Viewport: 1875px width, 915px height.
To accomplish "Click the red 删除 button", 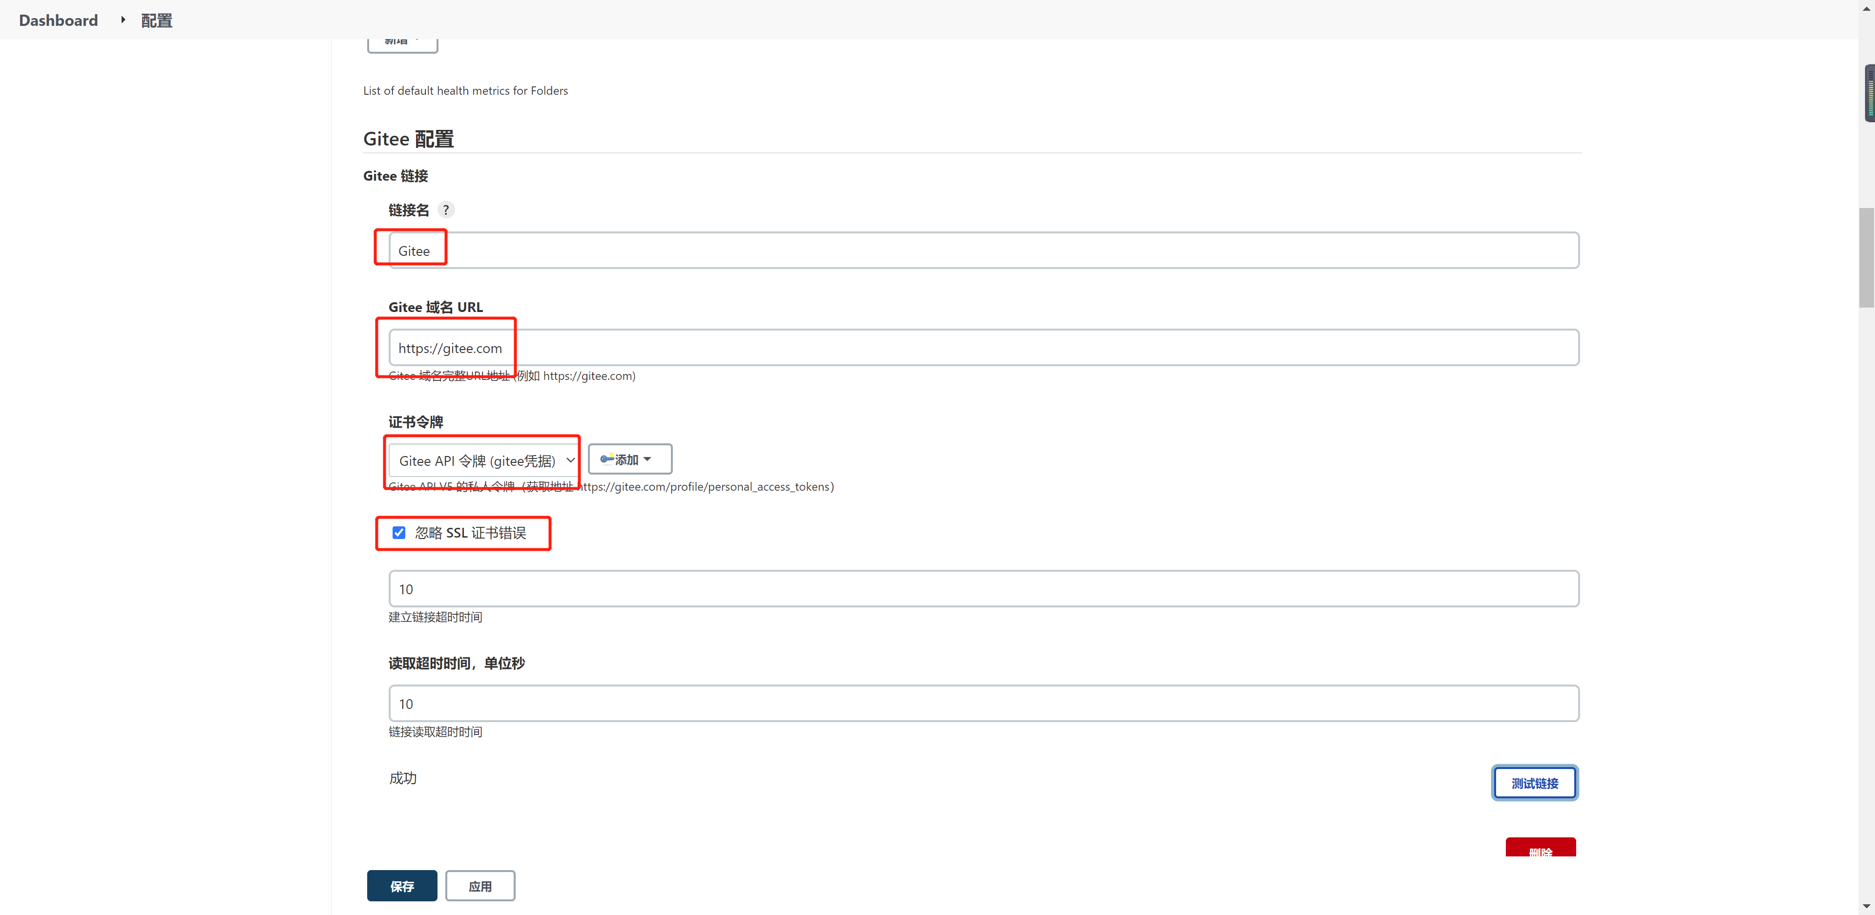I will click(x=1540, y=848).
